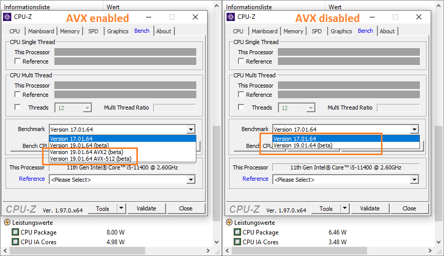Click left pane vertical scrollbar up arrow
The image size is (444, 256).
click(x=217, y=6)
